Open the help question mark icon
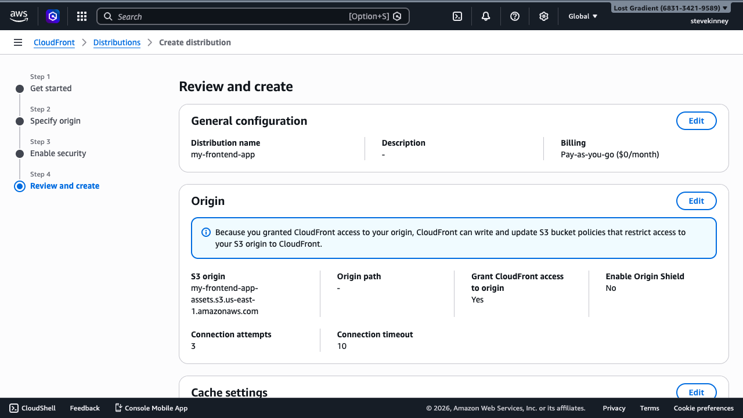The image size is (743, 418). coord(515,16)
